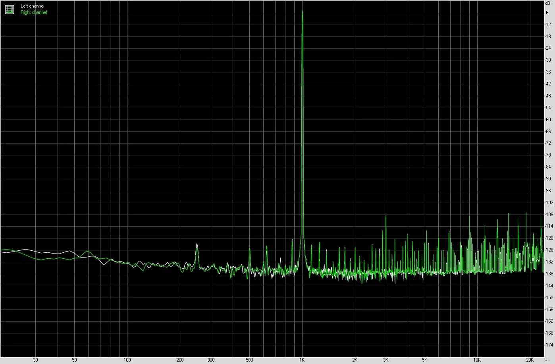Click the "5K" frequency axis label

pyautogui.click(x=424, y=360)
